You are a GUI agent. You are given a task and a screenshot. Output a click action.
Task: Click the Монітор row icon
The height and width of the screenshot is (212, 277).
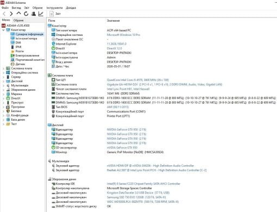tap(53, 152)
